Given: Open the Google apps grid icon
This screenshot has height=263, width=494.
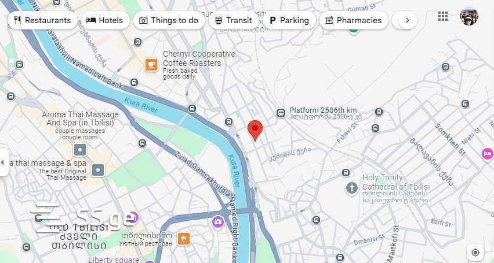Looking at the screenshot, I should [x=442, y=16].
